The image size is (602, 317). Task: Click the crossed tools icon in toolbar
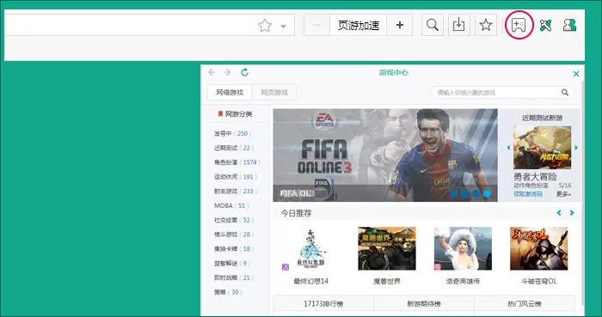tap(545, 25)
